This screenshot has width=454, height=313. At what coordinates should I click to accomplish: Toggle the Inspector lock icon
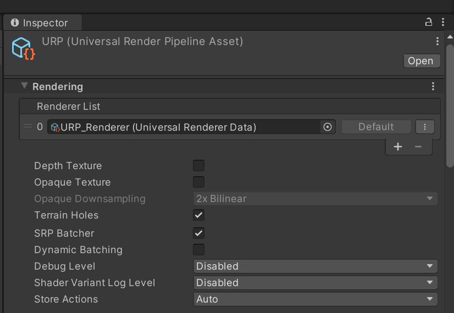(429, 23)
